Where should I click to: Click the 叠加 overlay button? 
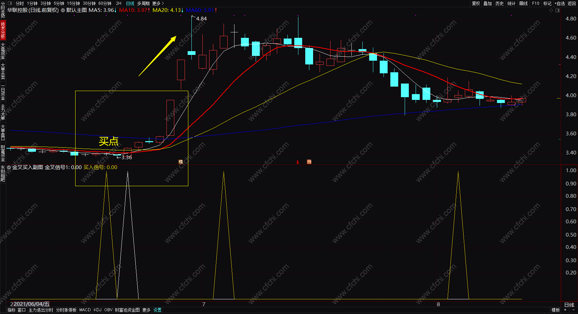coord(488,3)
